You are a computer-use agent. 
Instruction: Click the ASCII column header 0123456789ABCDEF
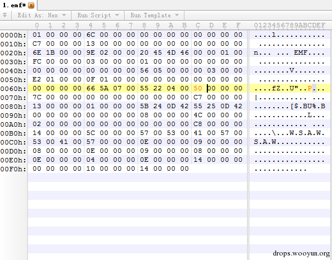tap(290, 25)
